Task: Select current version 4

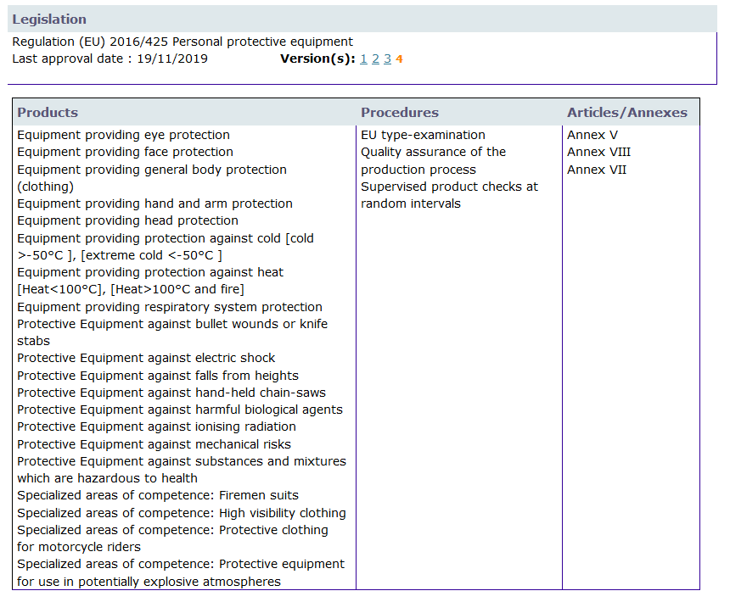Action: (x=399, y=59)
